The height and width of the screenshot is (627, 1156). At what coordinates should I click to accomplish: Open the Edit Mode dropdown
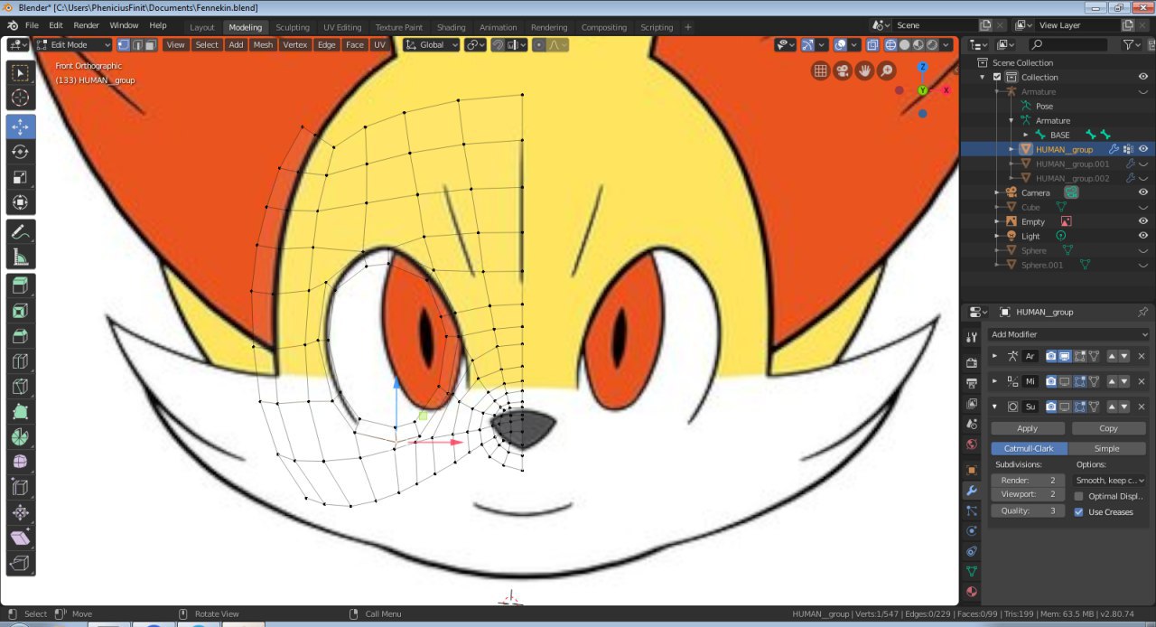click(x=74, y=44)
